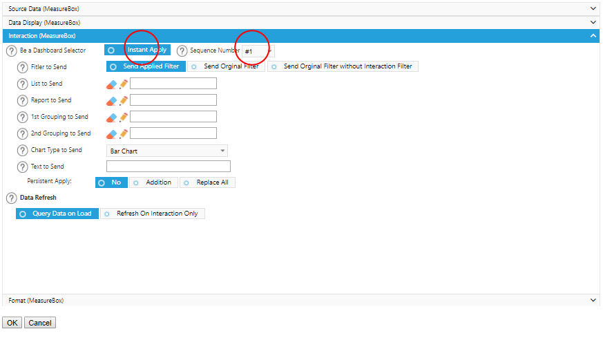Image resolution: width=603 pixels, height=338 pixels.
Task: Click the pencil icon for Report to Send
Action: coord(124,100)
